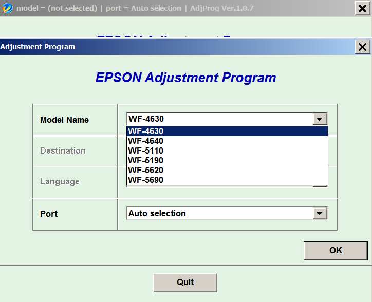Viewport: 372px width, 302px height.
Task: Open the Port dropdown arrow
Action: 320,213
